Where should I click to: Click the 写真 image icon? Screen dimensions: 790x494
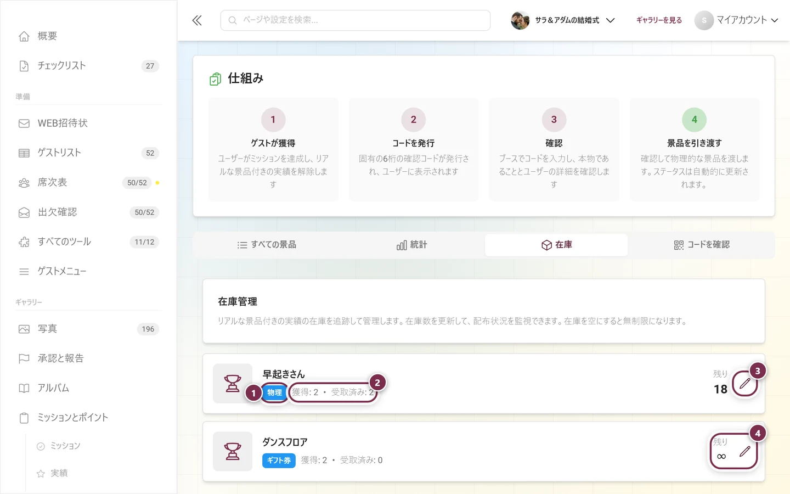click(24, 329)
